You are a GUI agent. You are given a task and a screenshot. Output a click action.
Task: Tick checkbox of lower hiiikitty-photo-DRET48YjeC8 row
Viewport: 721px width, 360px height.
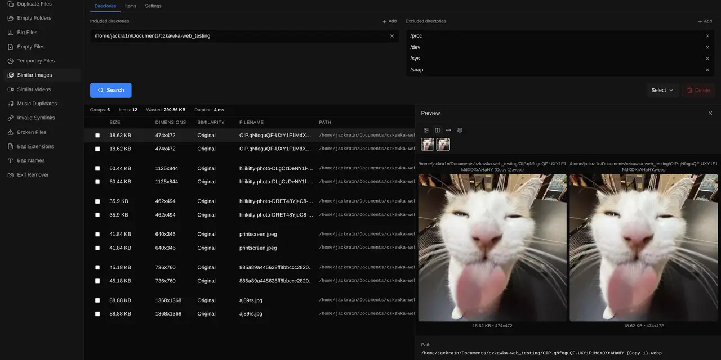[x=97, y=215]
